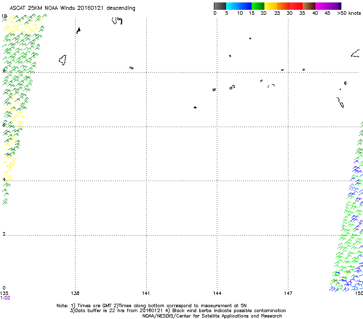Click the cyan-blue 5-15 knots color segment
The height and width of the screenshot is (319, 363).
239,6
